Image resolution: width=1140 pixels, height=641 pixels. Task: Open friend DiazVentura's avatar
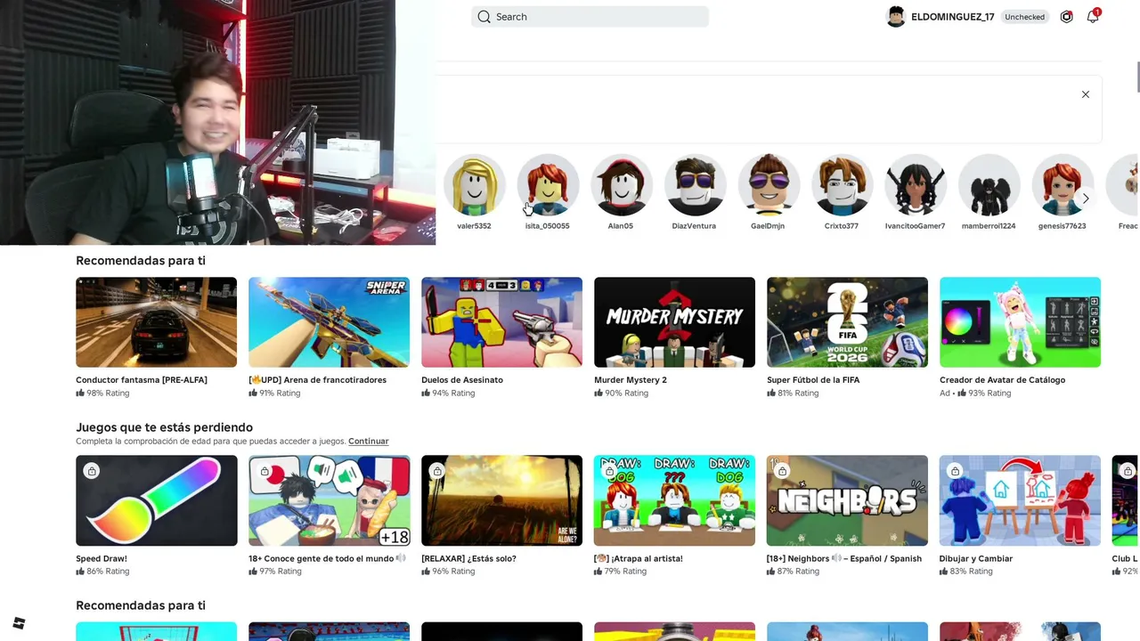[695, 185]
